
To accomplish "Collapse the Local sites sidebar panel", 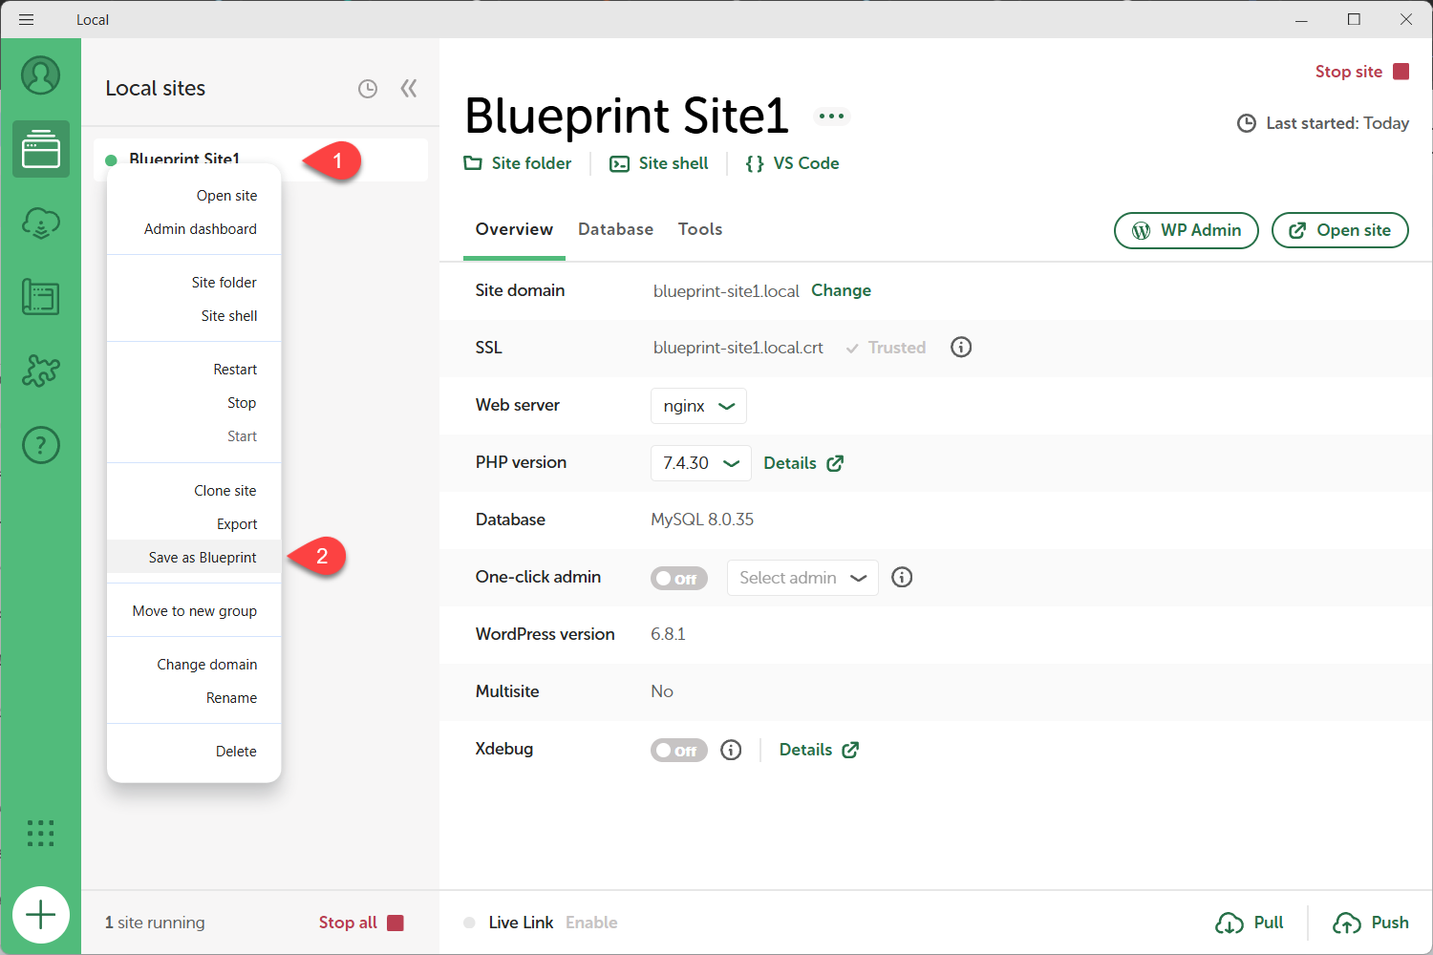I will (409, 89).
